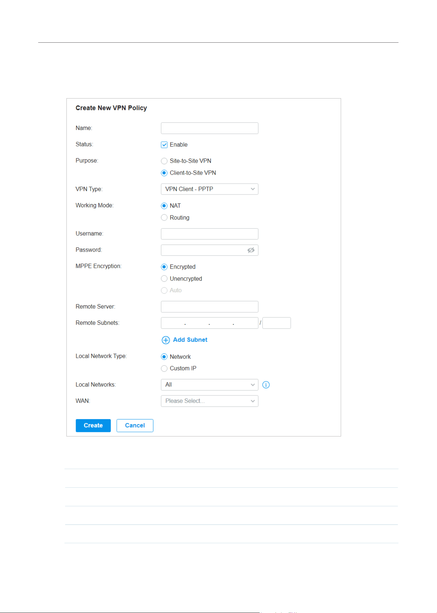Select Unencrypted MPPE option
Screen dimensions: 437x613
click(164, 279)
